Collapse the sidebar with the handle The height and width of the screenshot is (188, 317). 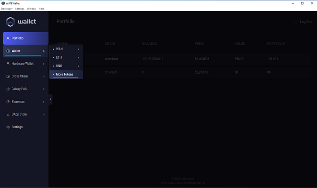[x=50, y=99]
